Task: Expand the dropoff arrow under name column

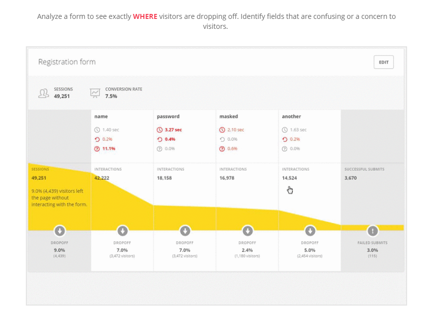Action: [122, 231]
